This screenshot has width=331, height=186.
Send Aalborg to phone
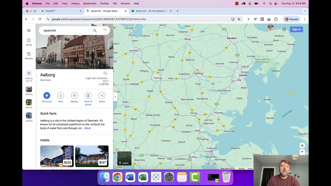[88, 99]
